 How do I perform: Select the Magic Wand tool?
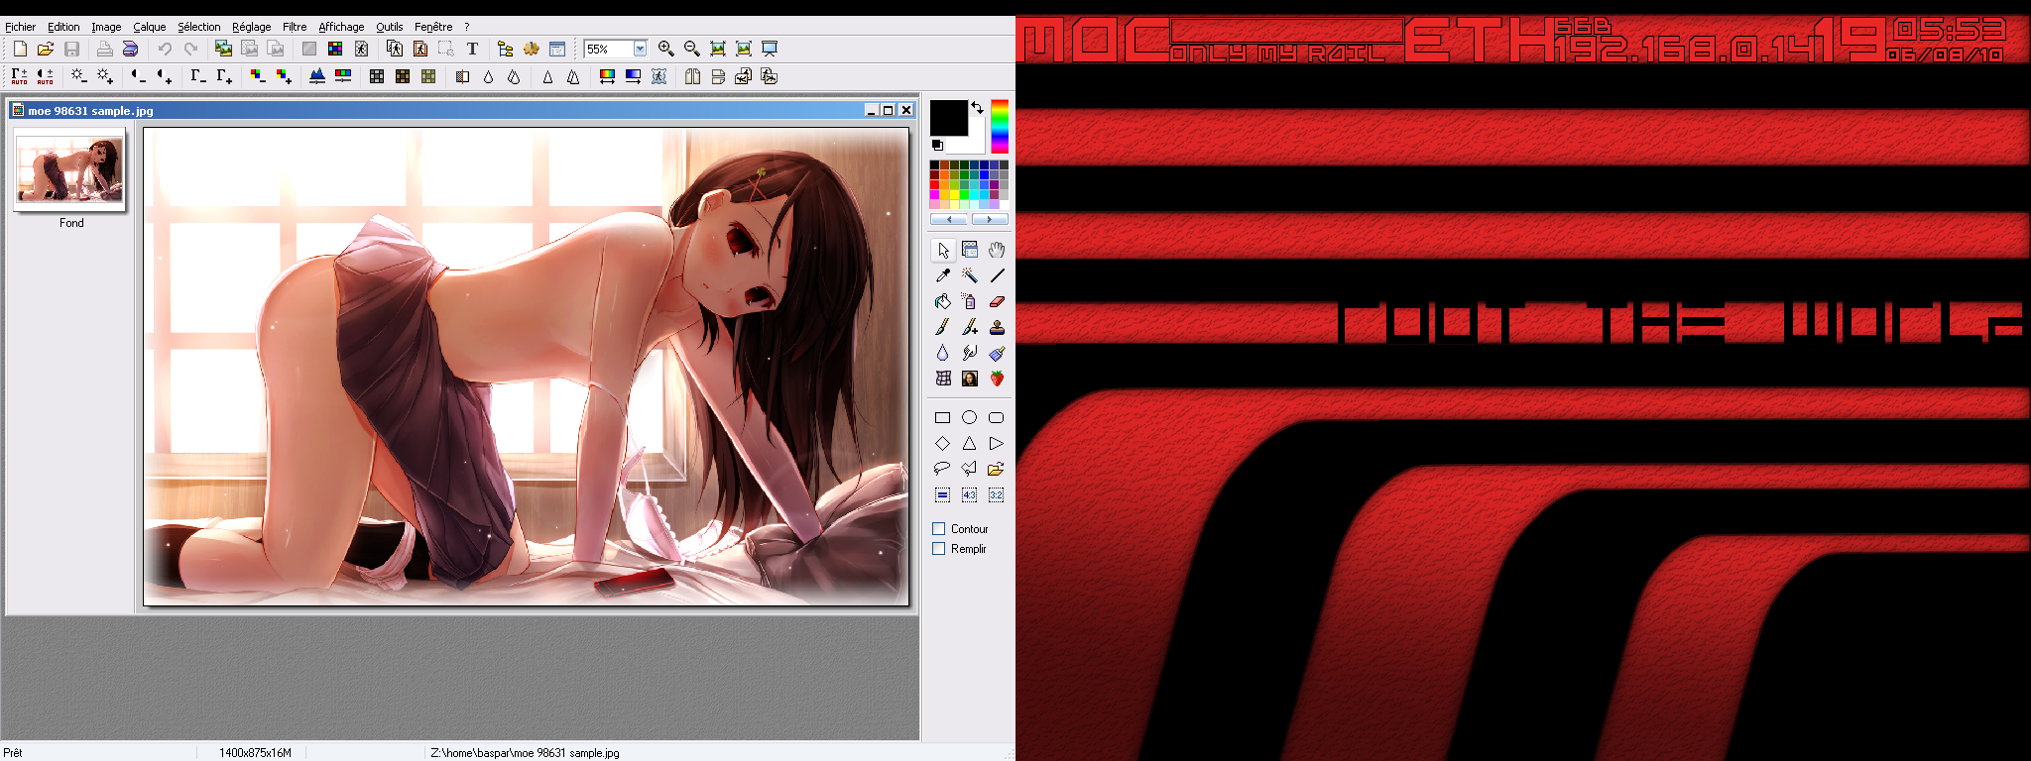tap(969, 275)
